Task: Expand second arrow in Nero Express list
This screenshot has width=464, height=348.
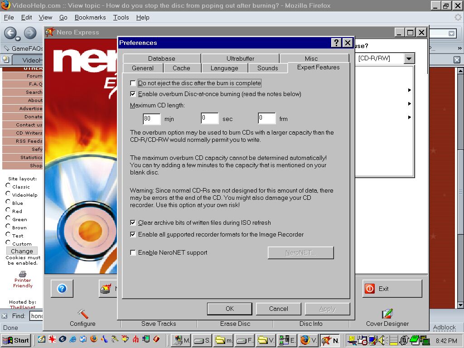Action: [409, 104]
